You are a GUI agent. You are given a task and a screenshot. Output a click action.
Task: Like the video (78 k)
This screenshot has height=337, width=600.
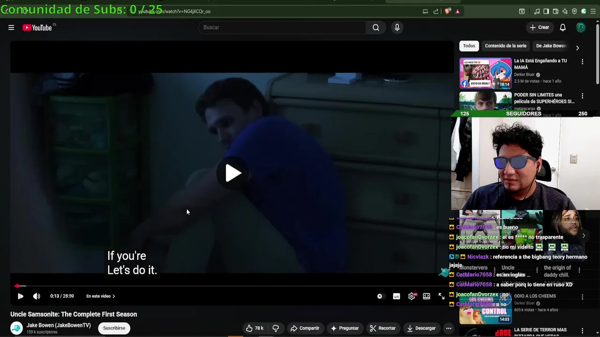click(255, 328)
